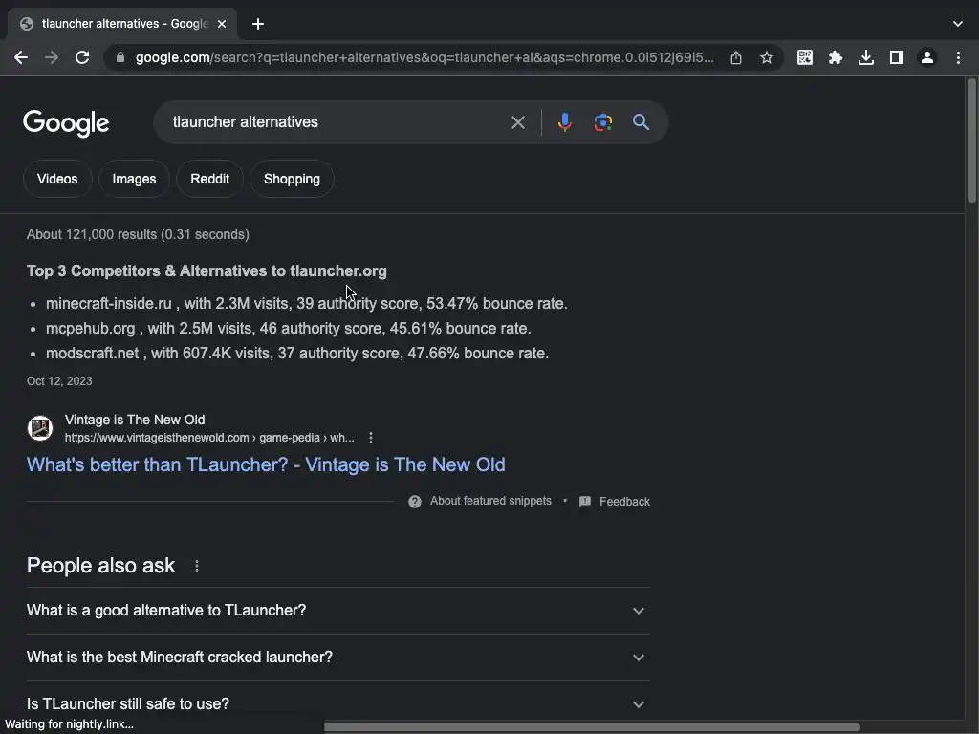This screenshot has height=734, width=979.
Task: Open What's better than TLauncher link
Action: (266, 464)
